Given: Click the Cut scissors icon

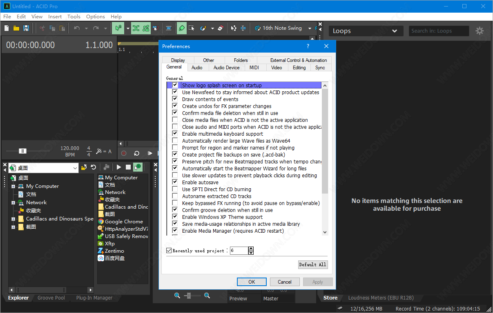Looking at the screenshot, I should coord(42,28).
